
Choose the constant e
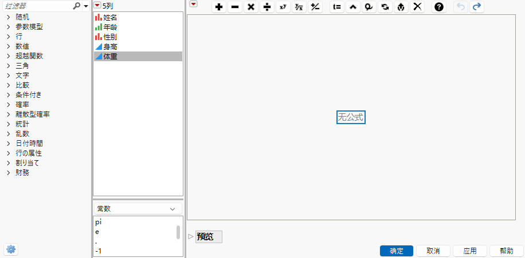97,232
